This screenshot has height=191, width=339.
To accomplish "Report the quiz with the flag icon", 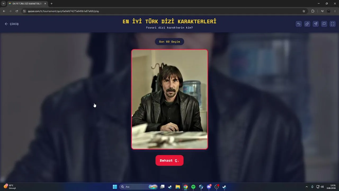I will point(324,24).
